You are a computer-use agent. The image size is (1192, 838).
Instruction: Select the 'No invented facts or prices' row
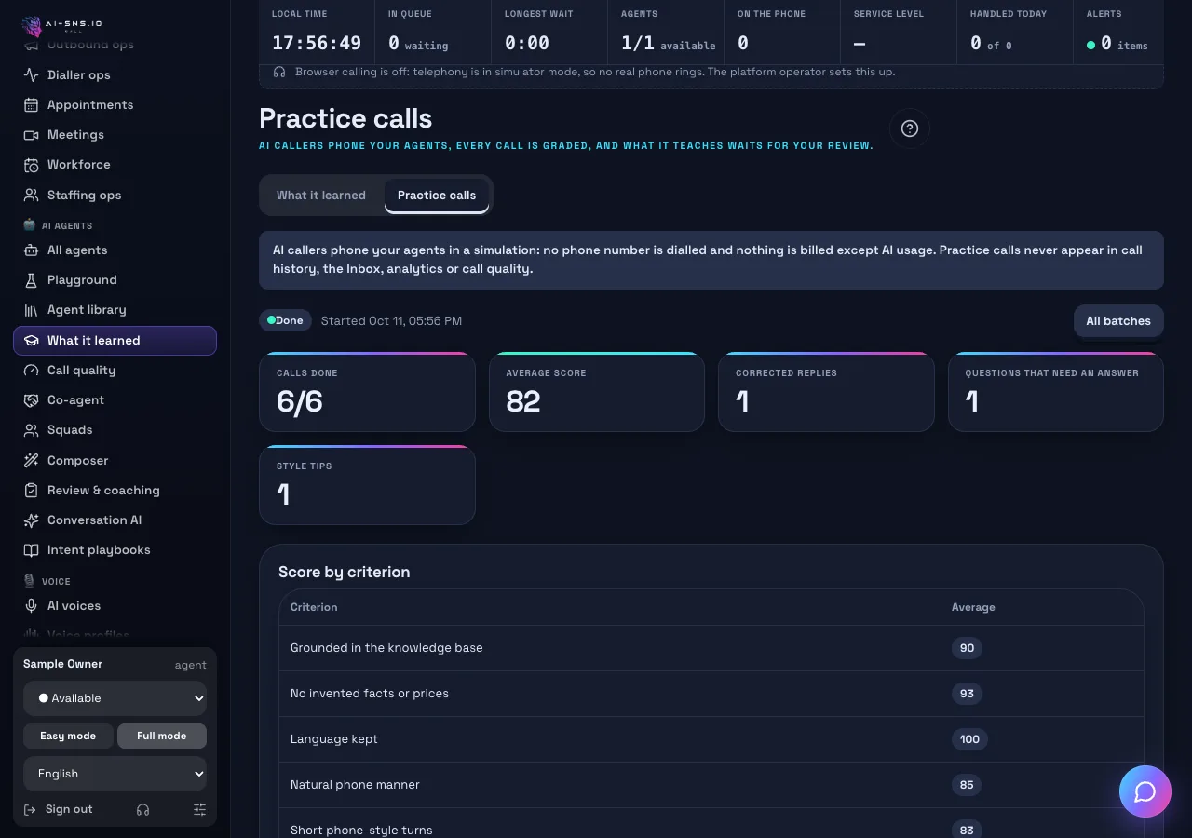pyautogui.click(x=711, y=694)
